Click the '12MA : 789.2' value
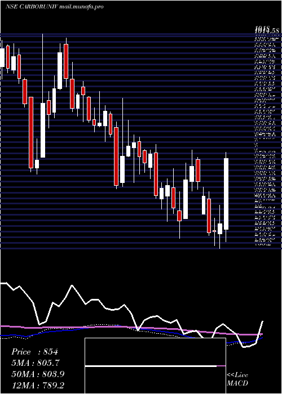This screenshot has height=394, width=282. [x=38, y=385]
